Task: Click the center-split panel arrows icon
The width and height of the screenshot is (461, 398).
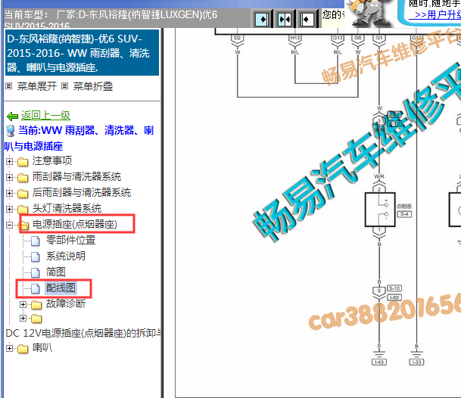Action: [x=285, y=20]
